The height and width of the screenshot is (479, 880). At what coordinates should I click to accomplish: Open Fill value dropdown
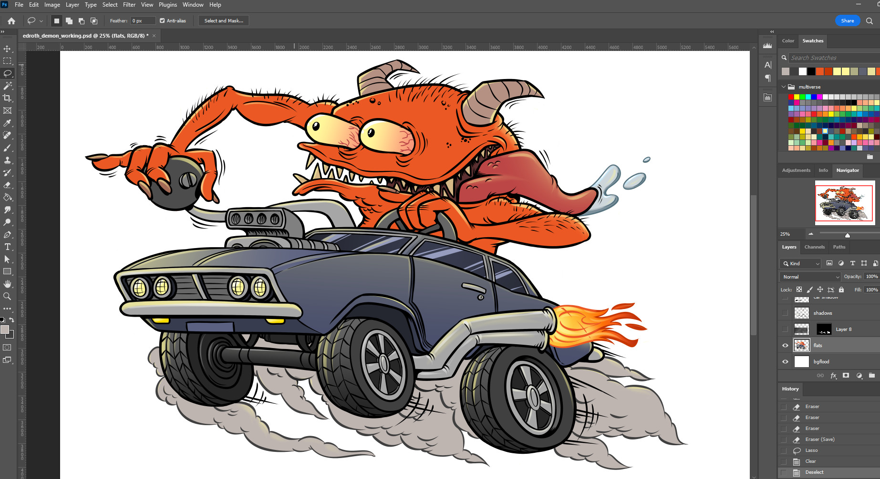tap(872, 289)
